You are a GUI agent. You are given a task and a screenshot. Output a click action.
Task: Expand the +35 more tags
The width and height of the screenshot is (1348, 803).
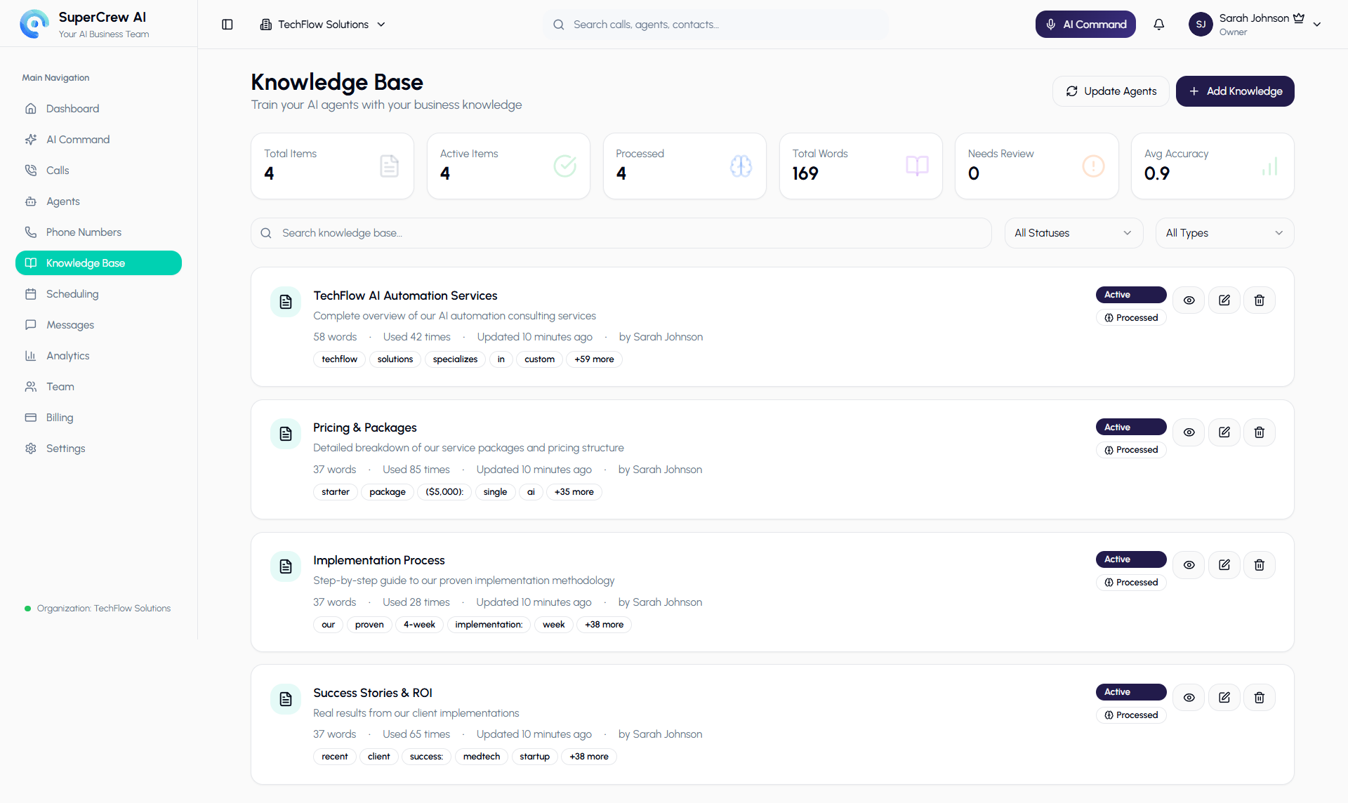(574, 492)
